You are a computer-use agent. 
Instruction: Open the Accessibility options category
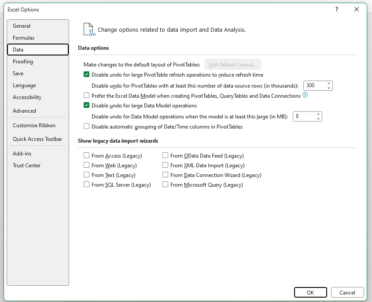pyautogui.click(x=38, y=97)
